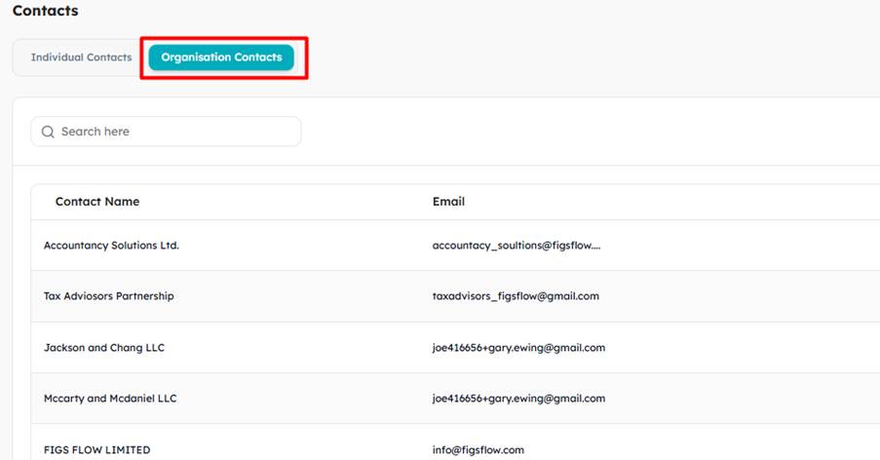Click Jackson and Chang's email address

tap(518, 348)
